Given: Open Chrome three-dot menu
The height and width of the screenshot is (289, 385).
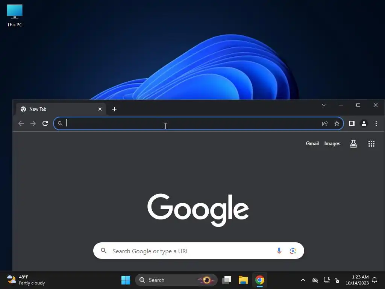Looking at the screenshot, I should click(376, 123).
